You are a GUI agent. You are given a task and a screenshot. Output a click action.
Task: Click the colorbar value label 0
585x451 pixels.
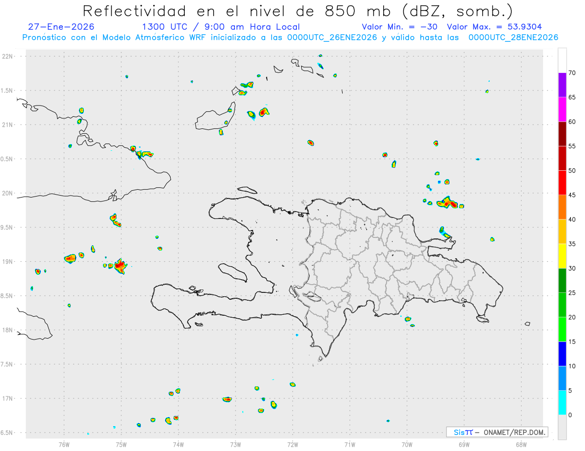coord(570,415)
